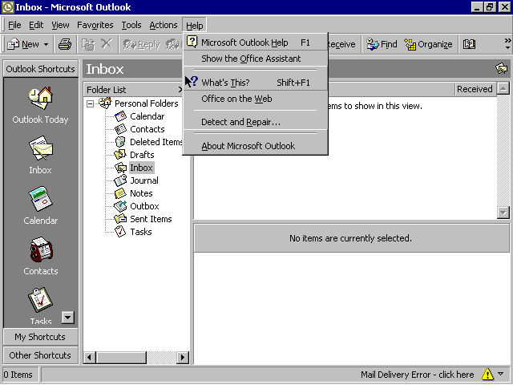Select Notes folder in tree
513x385 pixels.
(x=141, y=193)
